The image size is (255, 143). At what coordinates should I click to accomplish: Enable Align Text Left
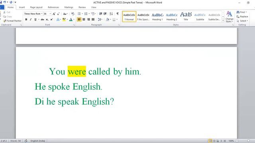79,19
